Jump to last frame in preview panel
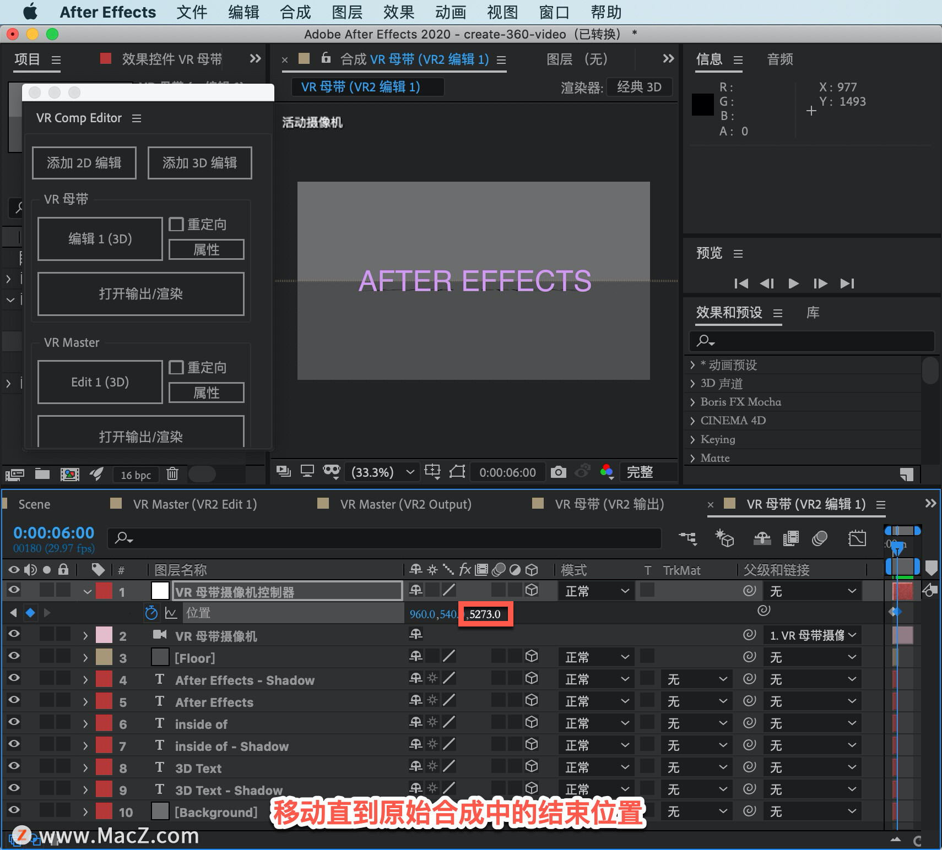Image resolution: width=942 pixels, height=850 pixels. tap(847, 283)
